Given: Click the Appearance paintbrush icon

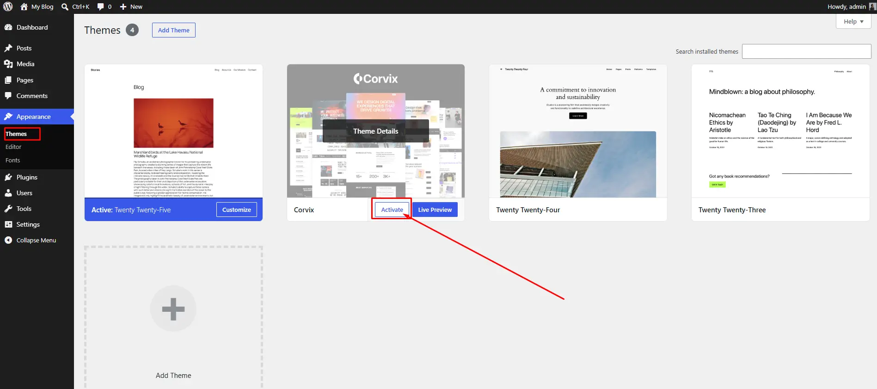Looking at the screenshot, I should 8,117.
